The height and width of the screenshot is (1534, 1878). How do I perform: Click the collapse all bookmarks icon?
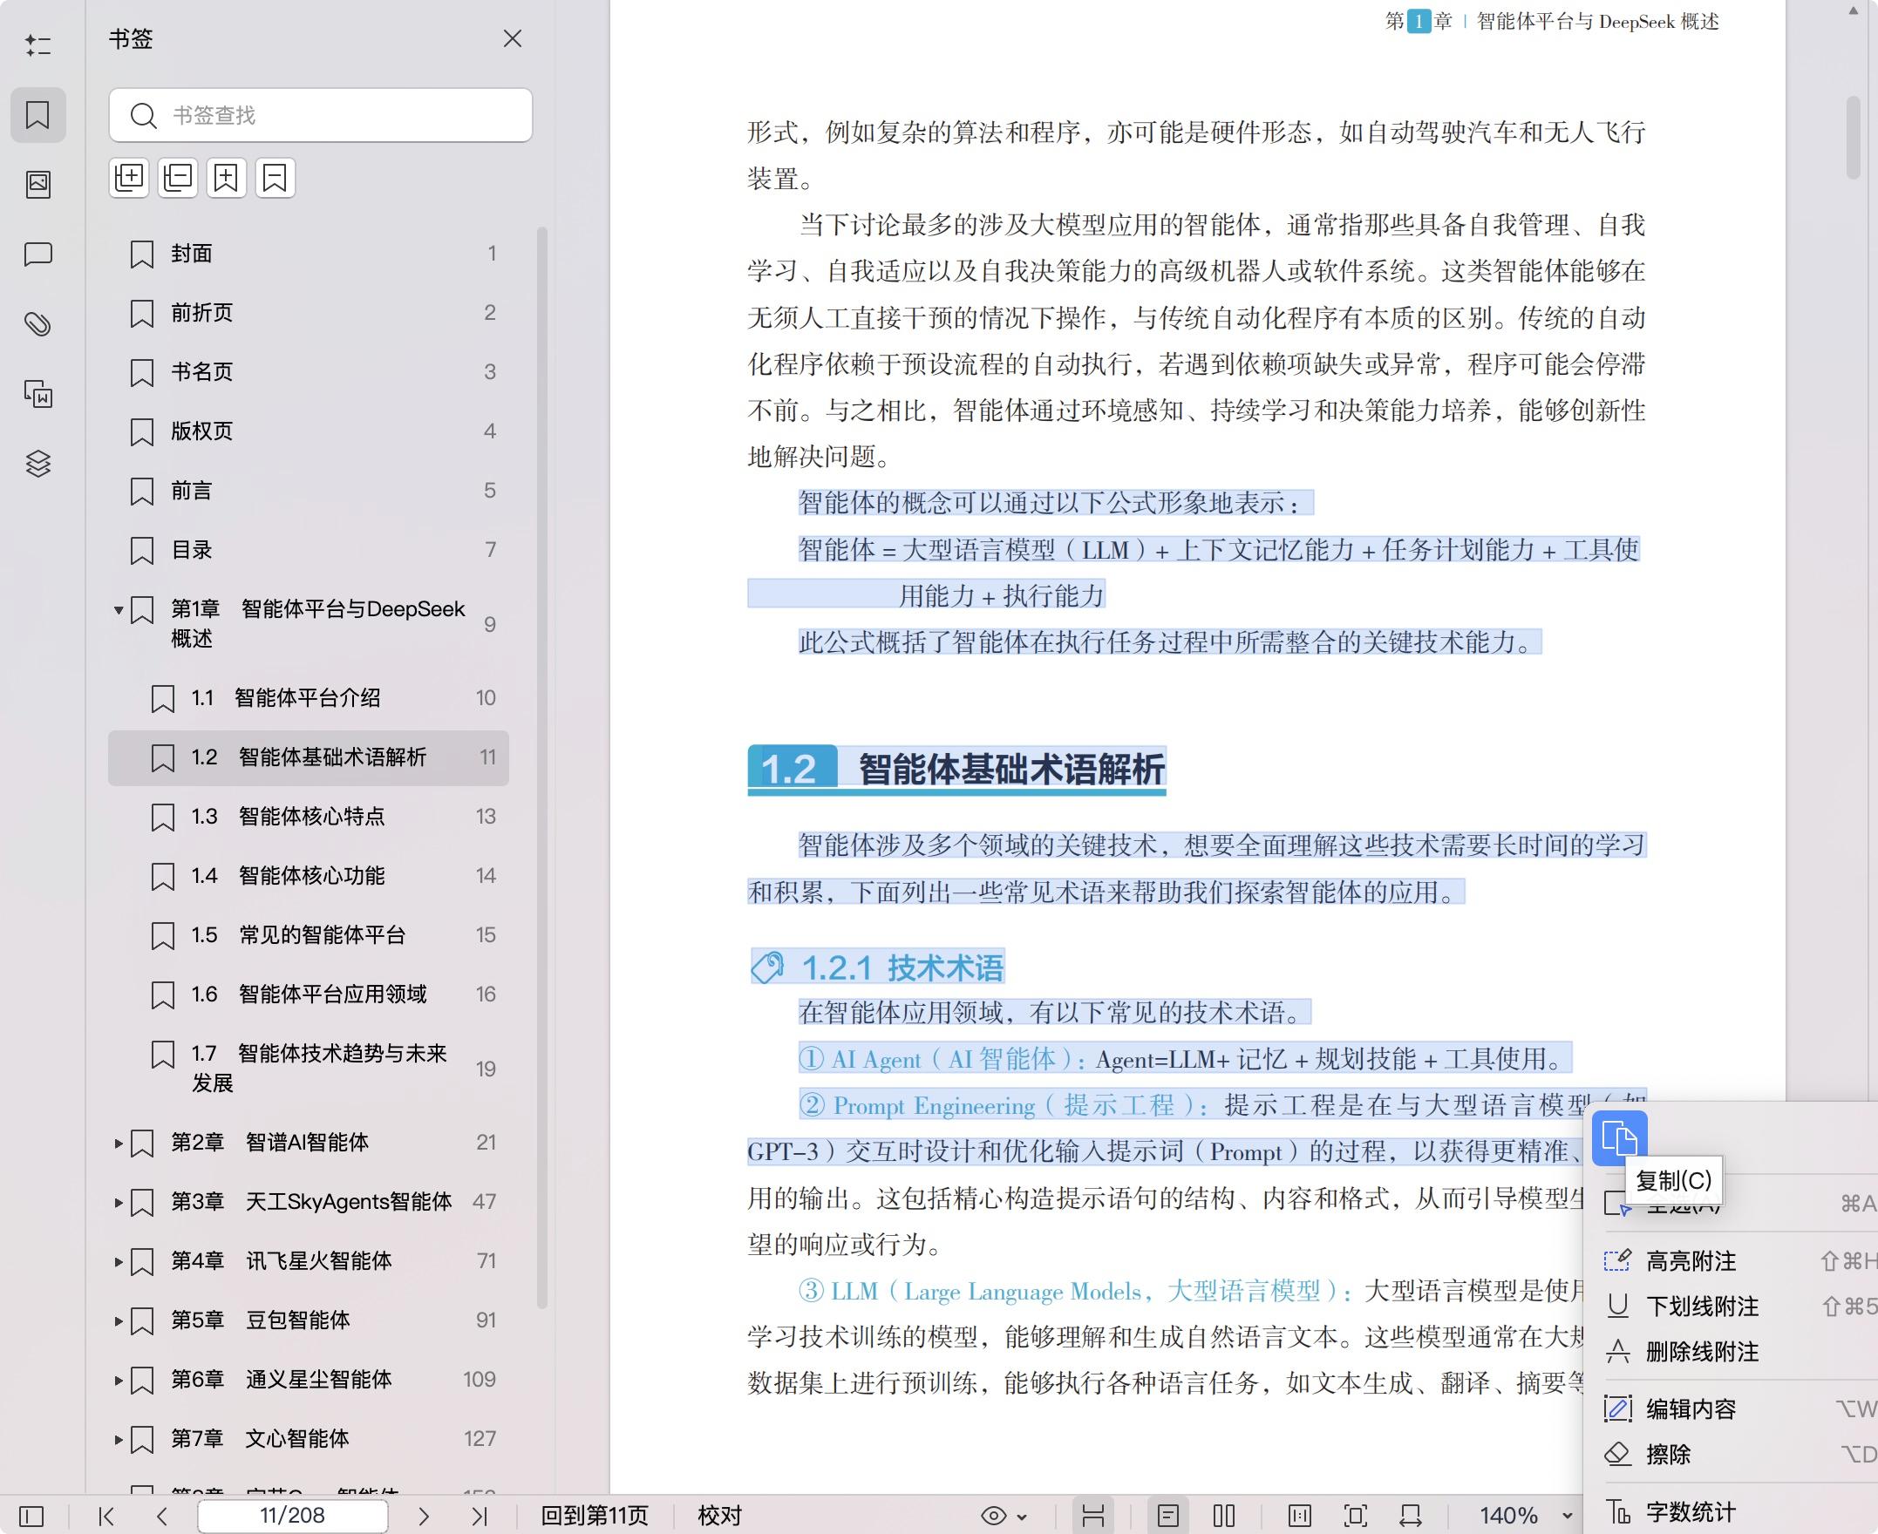click(178, 179)
